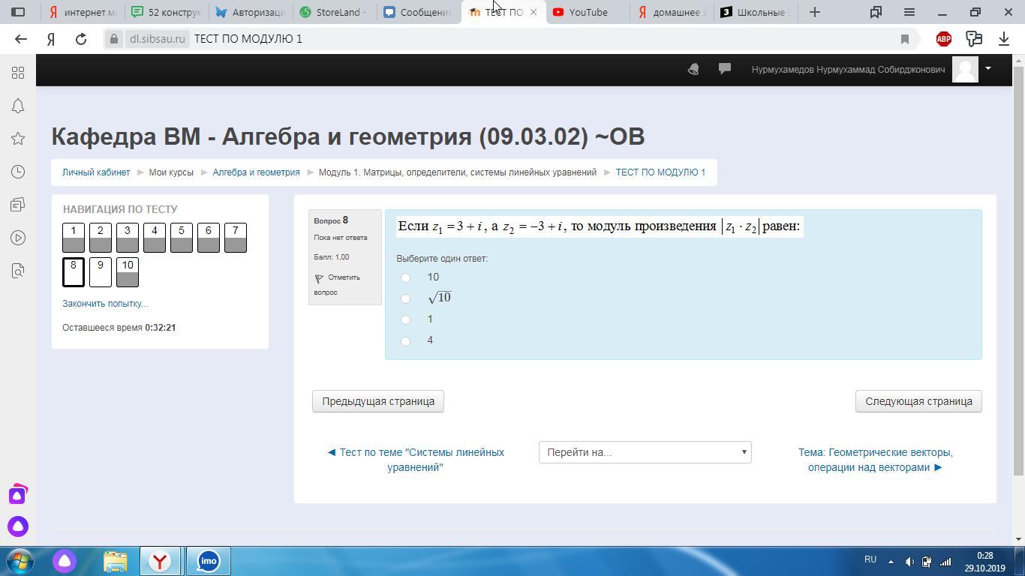1025x576 pixels.
Task: Switch to the 52 конструк tab
Action: [x=167, y=12]
